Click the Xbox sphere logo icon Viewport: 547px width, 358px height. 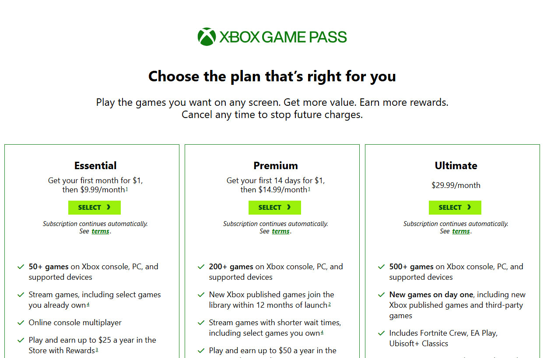click(x=207, y=37)
